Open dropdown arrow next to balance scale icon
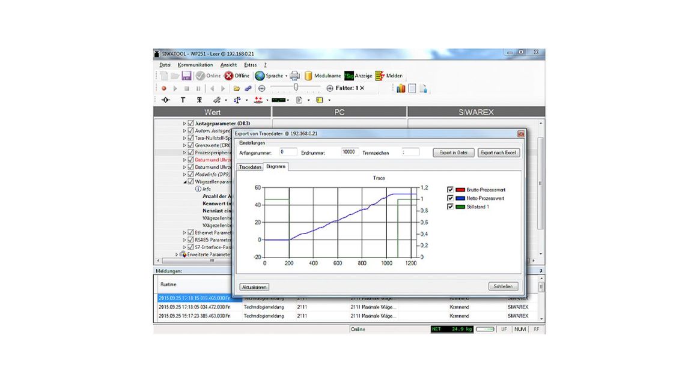 [x=246, y=100]
